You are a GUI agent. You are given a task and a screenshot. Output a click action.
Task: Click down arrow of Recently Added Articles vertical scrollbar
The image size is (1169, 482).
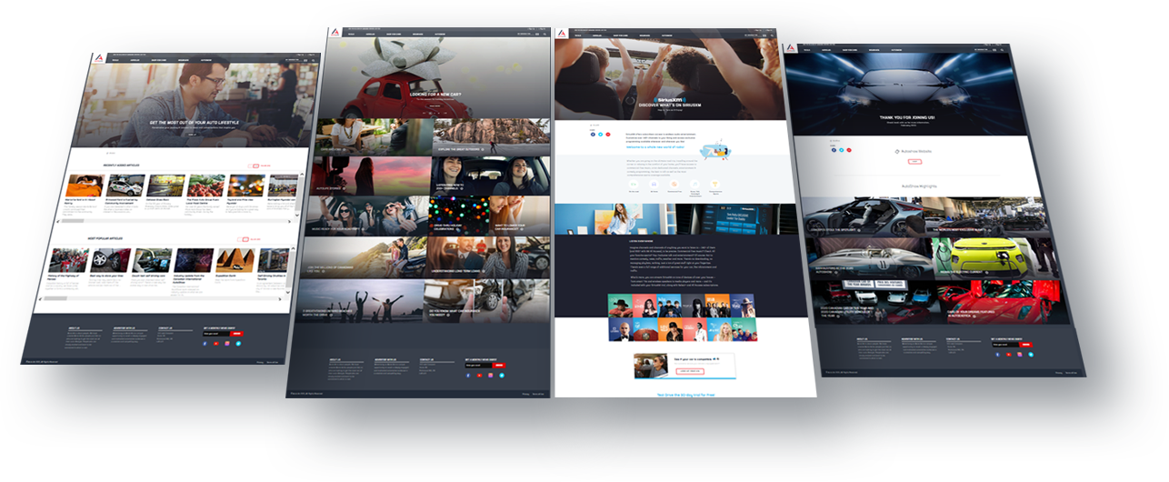(x=295, y=216)
